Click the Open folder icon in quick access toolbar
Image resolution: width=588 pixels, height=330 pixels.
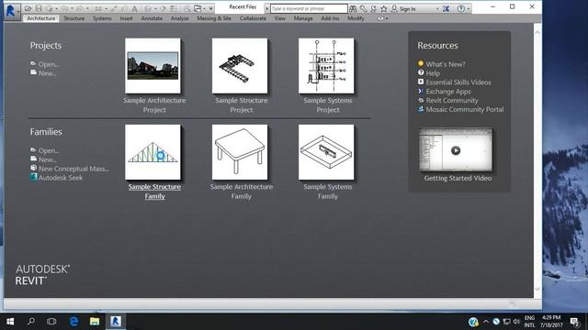point(28,8)
